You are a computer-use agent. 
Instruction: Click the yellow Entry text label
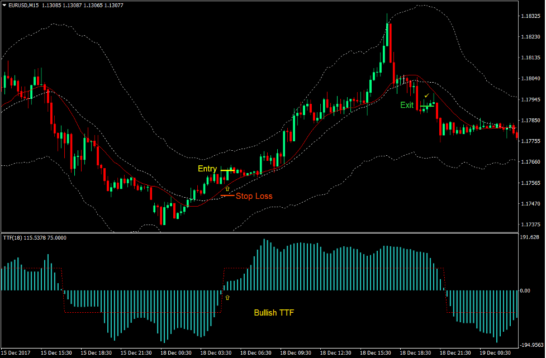(207, 169)
